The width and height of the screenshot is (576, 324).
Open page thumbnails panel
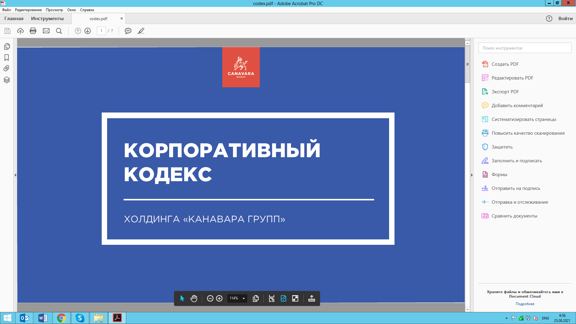[7, 46]
